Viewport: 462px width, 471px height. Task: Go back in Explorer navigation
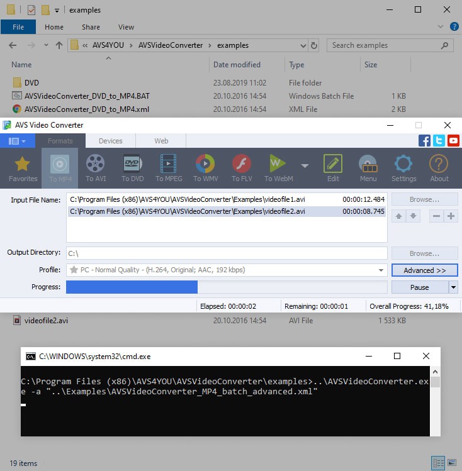13,45
